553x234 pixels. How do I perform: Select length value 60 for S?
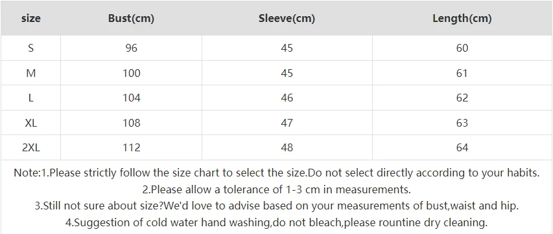(x=462, y=48)
